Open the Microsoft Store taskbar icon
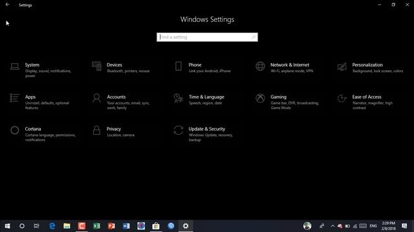Viewport: 414px width, 232px height. (x=156, y=226)
